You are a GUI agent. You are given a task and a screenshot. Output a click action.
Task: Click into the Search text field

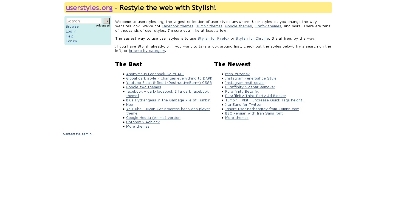[84, 21]
